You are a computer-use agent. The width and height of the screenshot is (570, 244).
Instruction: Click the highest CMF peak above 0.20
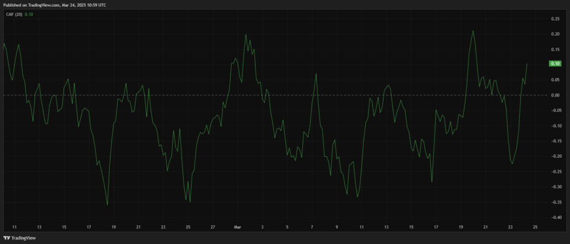pyautogui.click(x=473, y=31)
